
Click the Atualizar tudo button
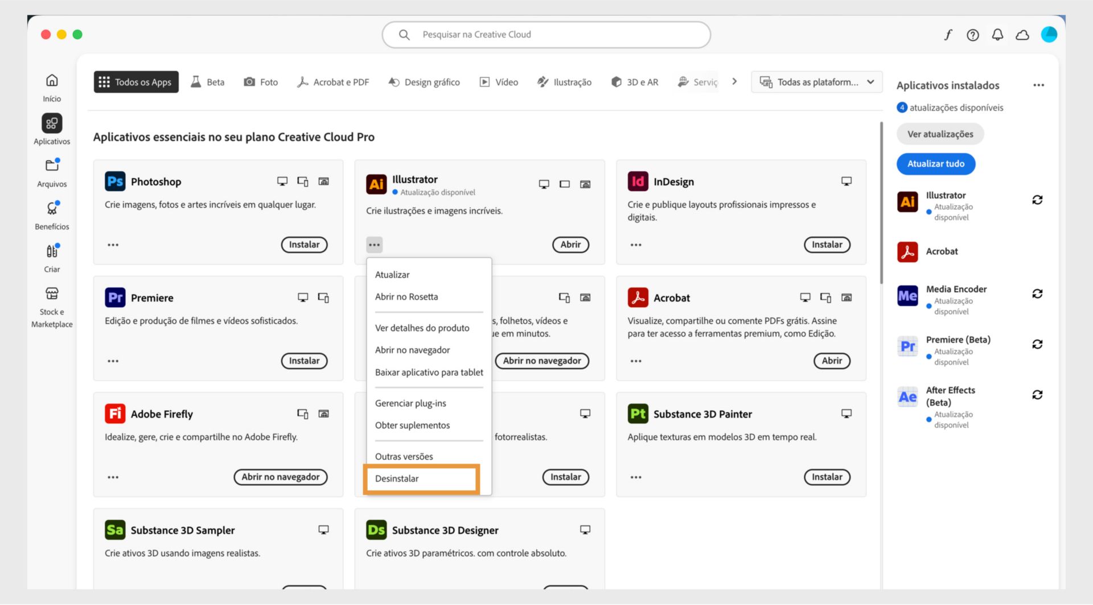point(935,164)
